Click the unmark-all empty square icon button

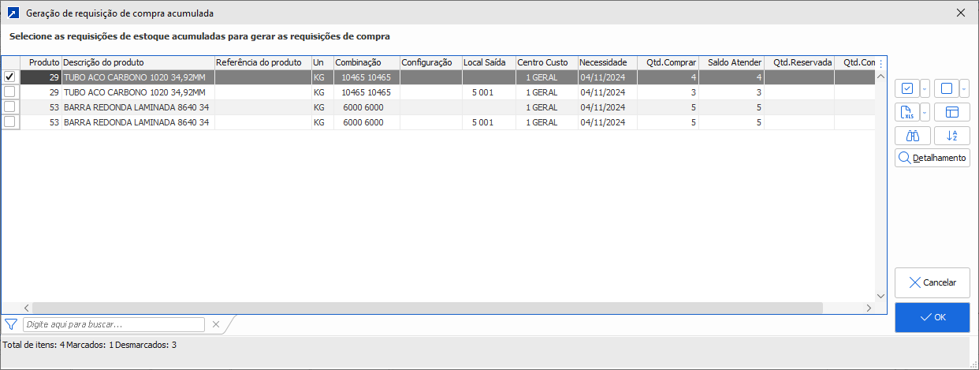[945, 88]
